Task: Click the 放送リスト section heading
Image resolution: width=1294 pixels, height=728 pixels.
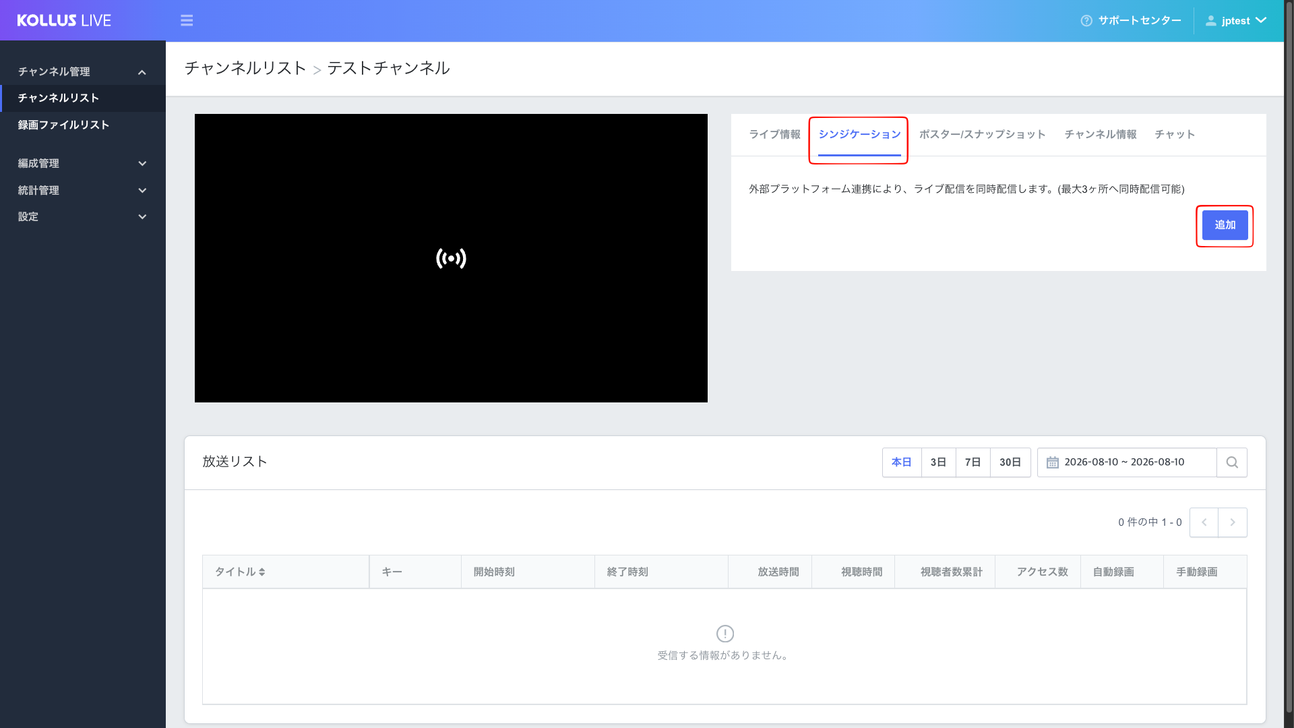Action: click(235, 462)
